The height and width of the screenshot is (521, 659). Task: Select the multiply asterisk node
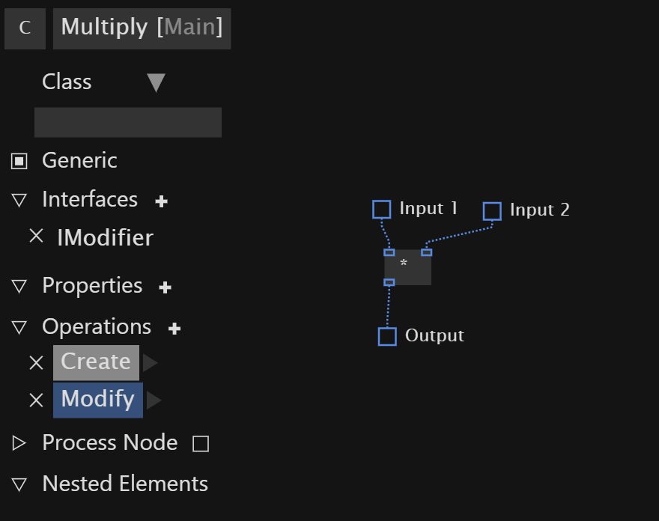click(407, 267)
